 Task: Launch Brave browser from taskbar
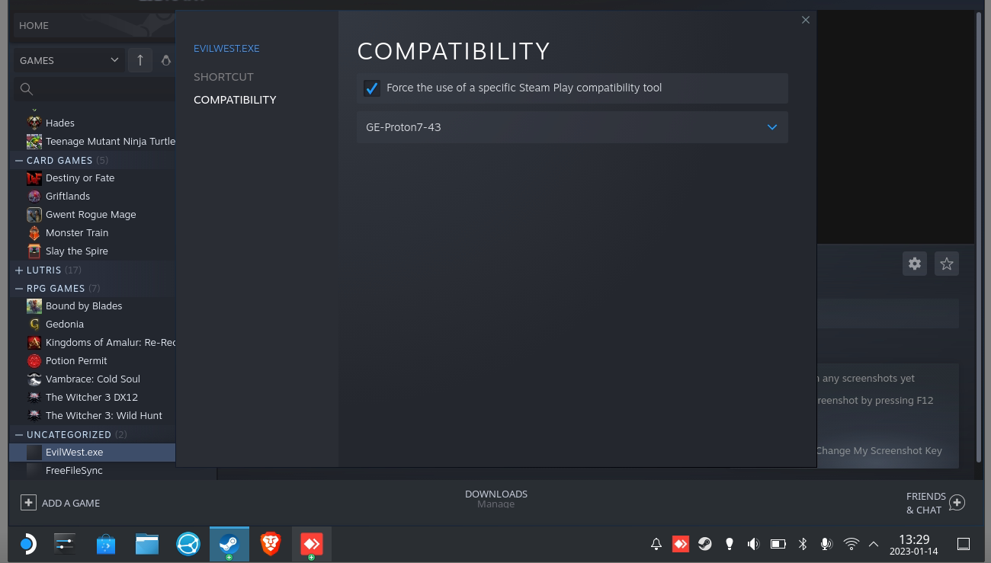click(x=271, y=544)
